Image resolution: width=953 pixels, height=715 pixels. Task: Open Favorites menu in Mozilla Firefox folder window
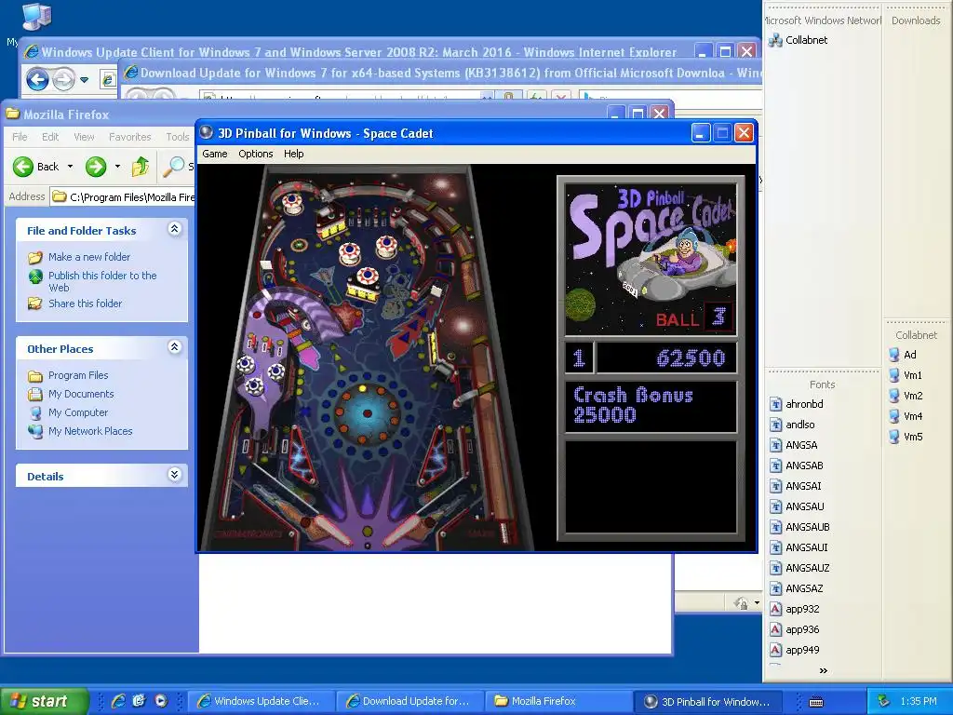(129, 137)
